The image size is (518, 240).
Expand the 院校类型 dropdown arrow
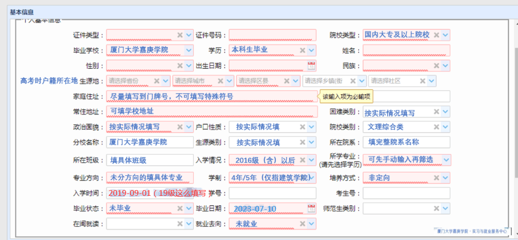click(x=445, y=35)
